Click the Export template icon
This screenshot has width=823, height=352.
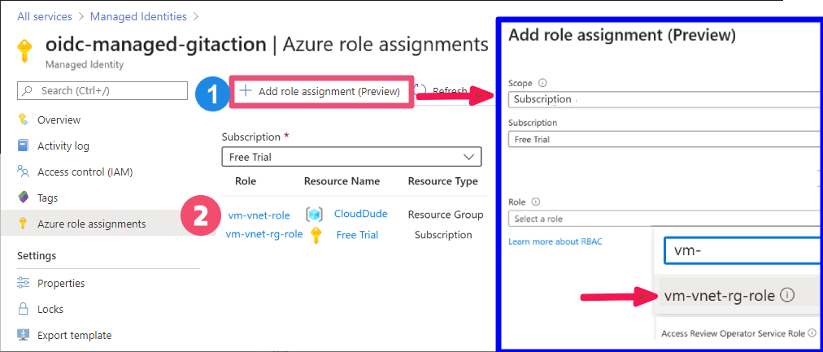(x=23, y=335)
